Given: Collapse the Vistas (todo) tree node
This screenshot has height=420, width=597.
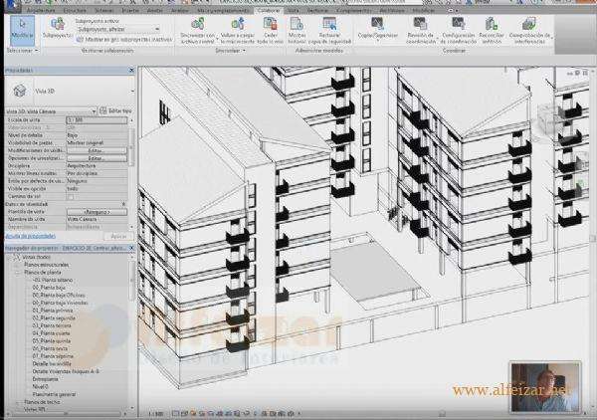Looking at the screenshot, I should [10, 257].
